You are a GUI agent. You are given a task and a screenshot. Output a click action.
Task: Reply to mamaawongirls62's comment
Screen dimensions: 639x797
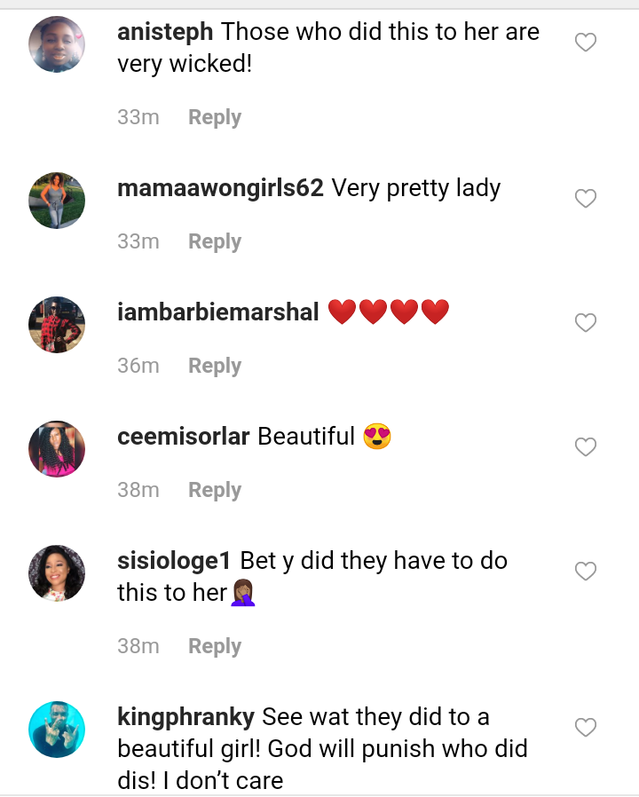(x=215, y=241)
